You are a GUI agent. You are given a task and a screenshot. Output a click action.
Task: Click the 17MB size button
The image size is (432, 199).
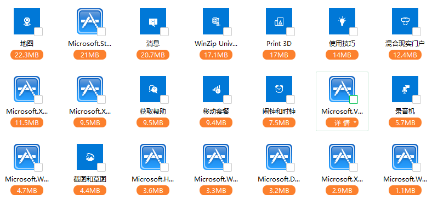(279, 55)
